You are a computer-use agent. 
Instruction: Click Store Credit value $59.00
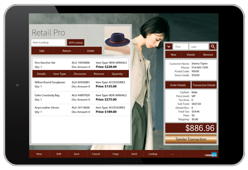pos(195,75)
